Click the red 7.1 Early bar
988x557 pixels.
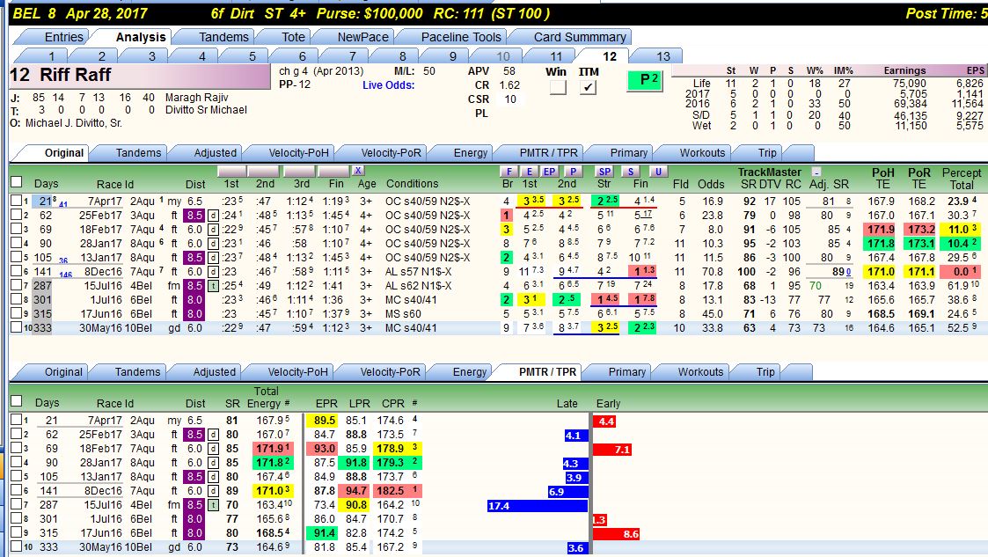click(611, 450)
